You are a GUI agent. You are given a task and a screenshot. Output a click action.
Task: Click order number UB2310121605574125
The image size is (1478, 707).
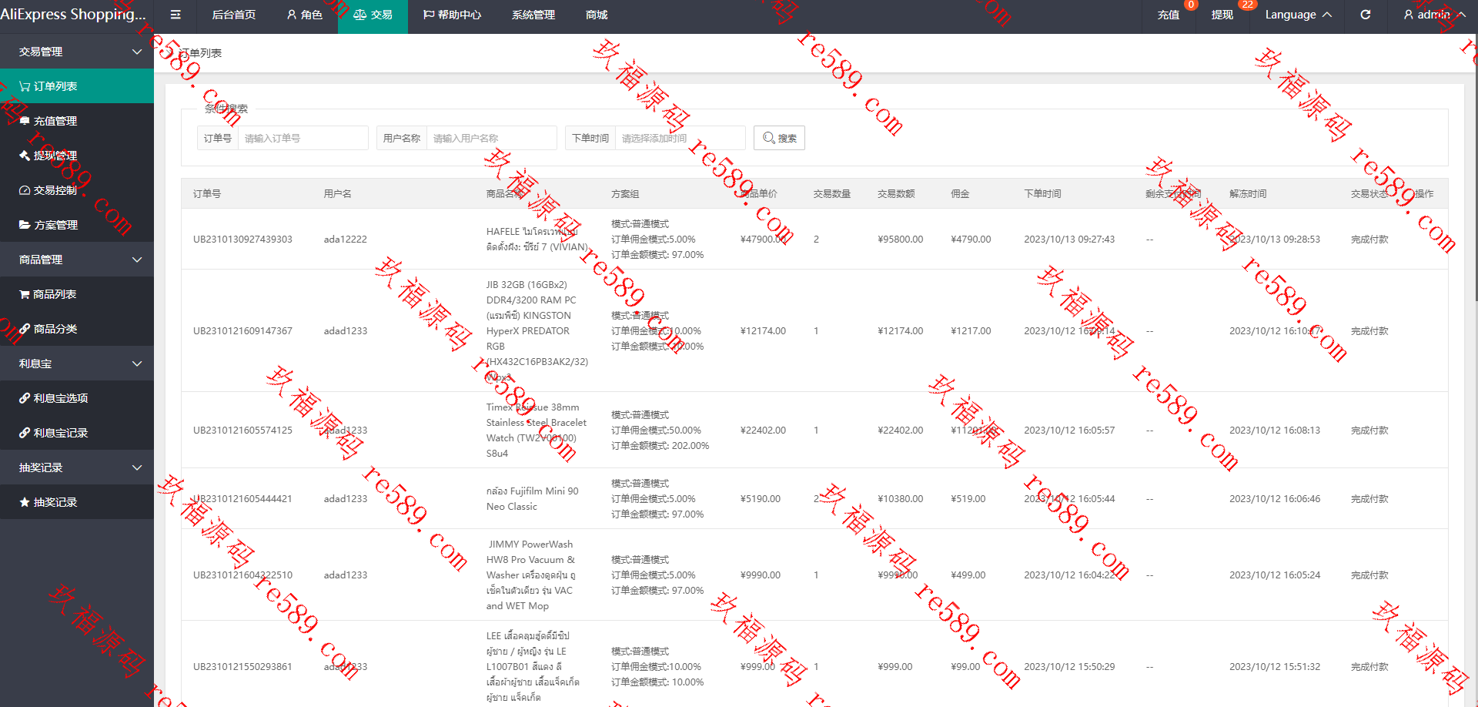pyautogui.click(x=242, y=431)
